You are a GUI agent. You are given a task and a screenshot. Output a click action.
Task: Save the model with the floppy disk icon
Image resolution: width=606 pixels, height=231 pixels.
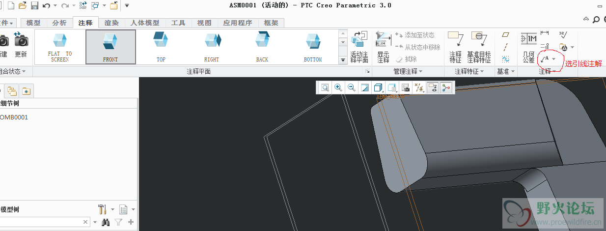pyautogui.click(x=34, y=5)
